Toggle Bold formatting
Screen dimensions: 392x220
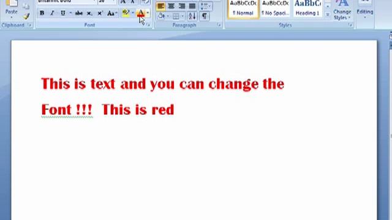[x=42, y=13]
